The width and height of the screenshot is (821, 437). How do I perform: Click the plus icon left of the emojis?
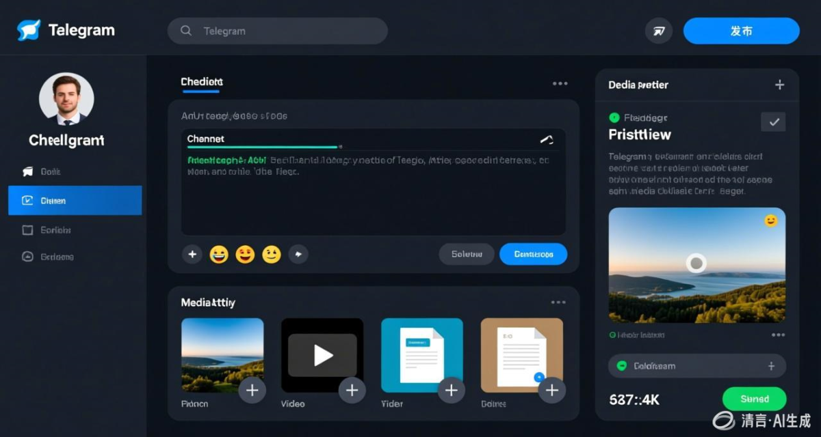[x=192, y=255]
